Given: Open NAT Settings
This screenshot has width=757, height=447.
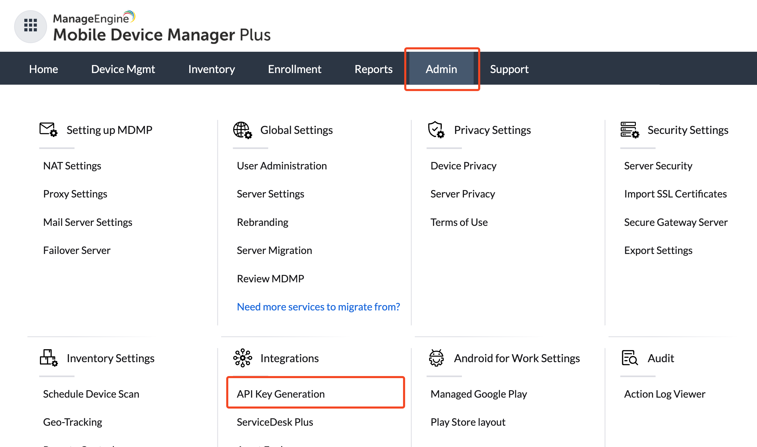Looking at the screenshot, I should coord(72,166).
